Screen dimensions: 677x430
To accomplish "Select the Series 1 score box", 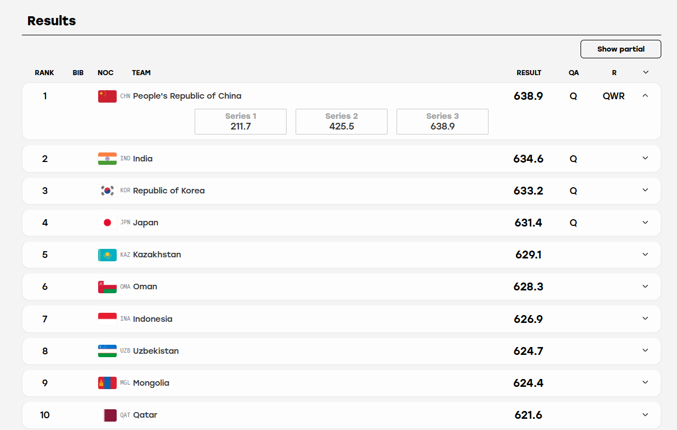I will (x=241, y=122).
